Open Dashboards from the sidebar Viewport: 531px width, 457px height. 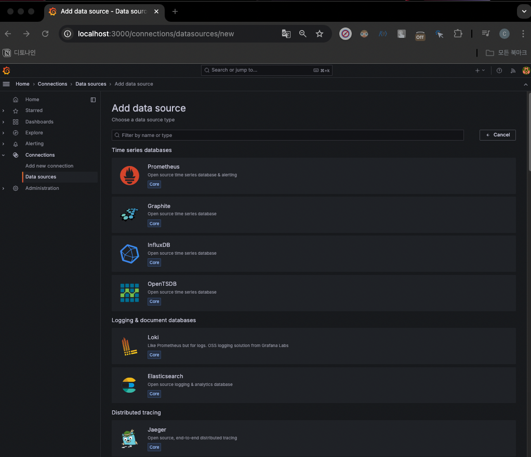(39, 122)
